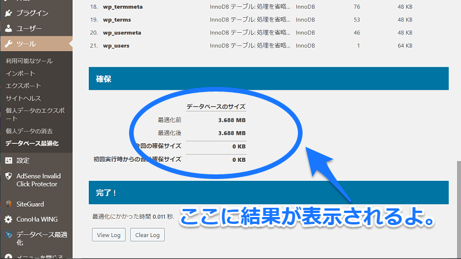The width and height of the screenshot is (461, 259).
Task: Click the ConoHa WING gear icon
Action: (x=8, y=219)
